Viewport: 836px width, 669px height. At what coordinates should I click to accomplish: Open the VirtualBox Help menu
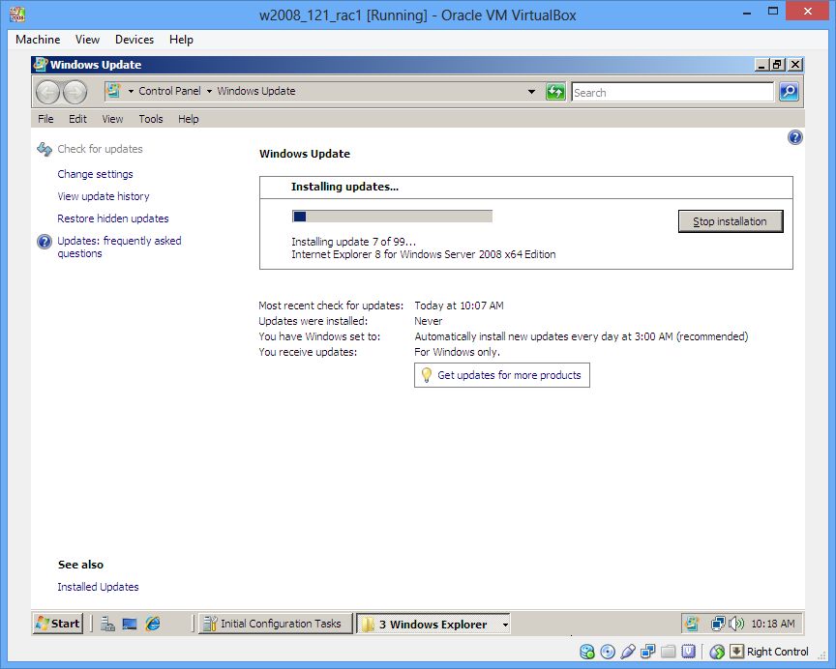181,40
